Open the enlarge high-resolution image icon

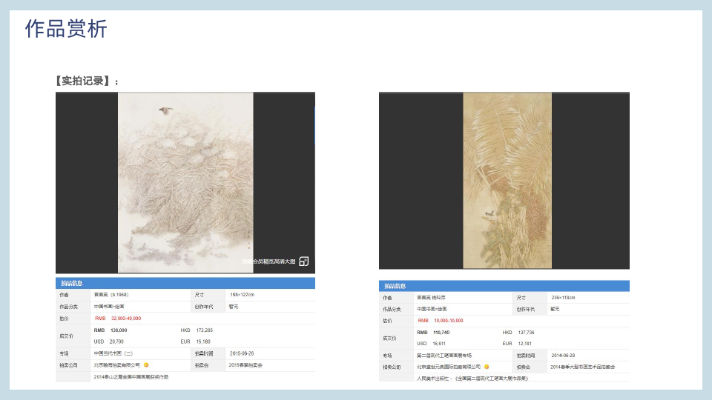point(304,261)
